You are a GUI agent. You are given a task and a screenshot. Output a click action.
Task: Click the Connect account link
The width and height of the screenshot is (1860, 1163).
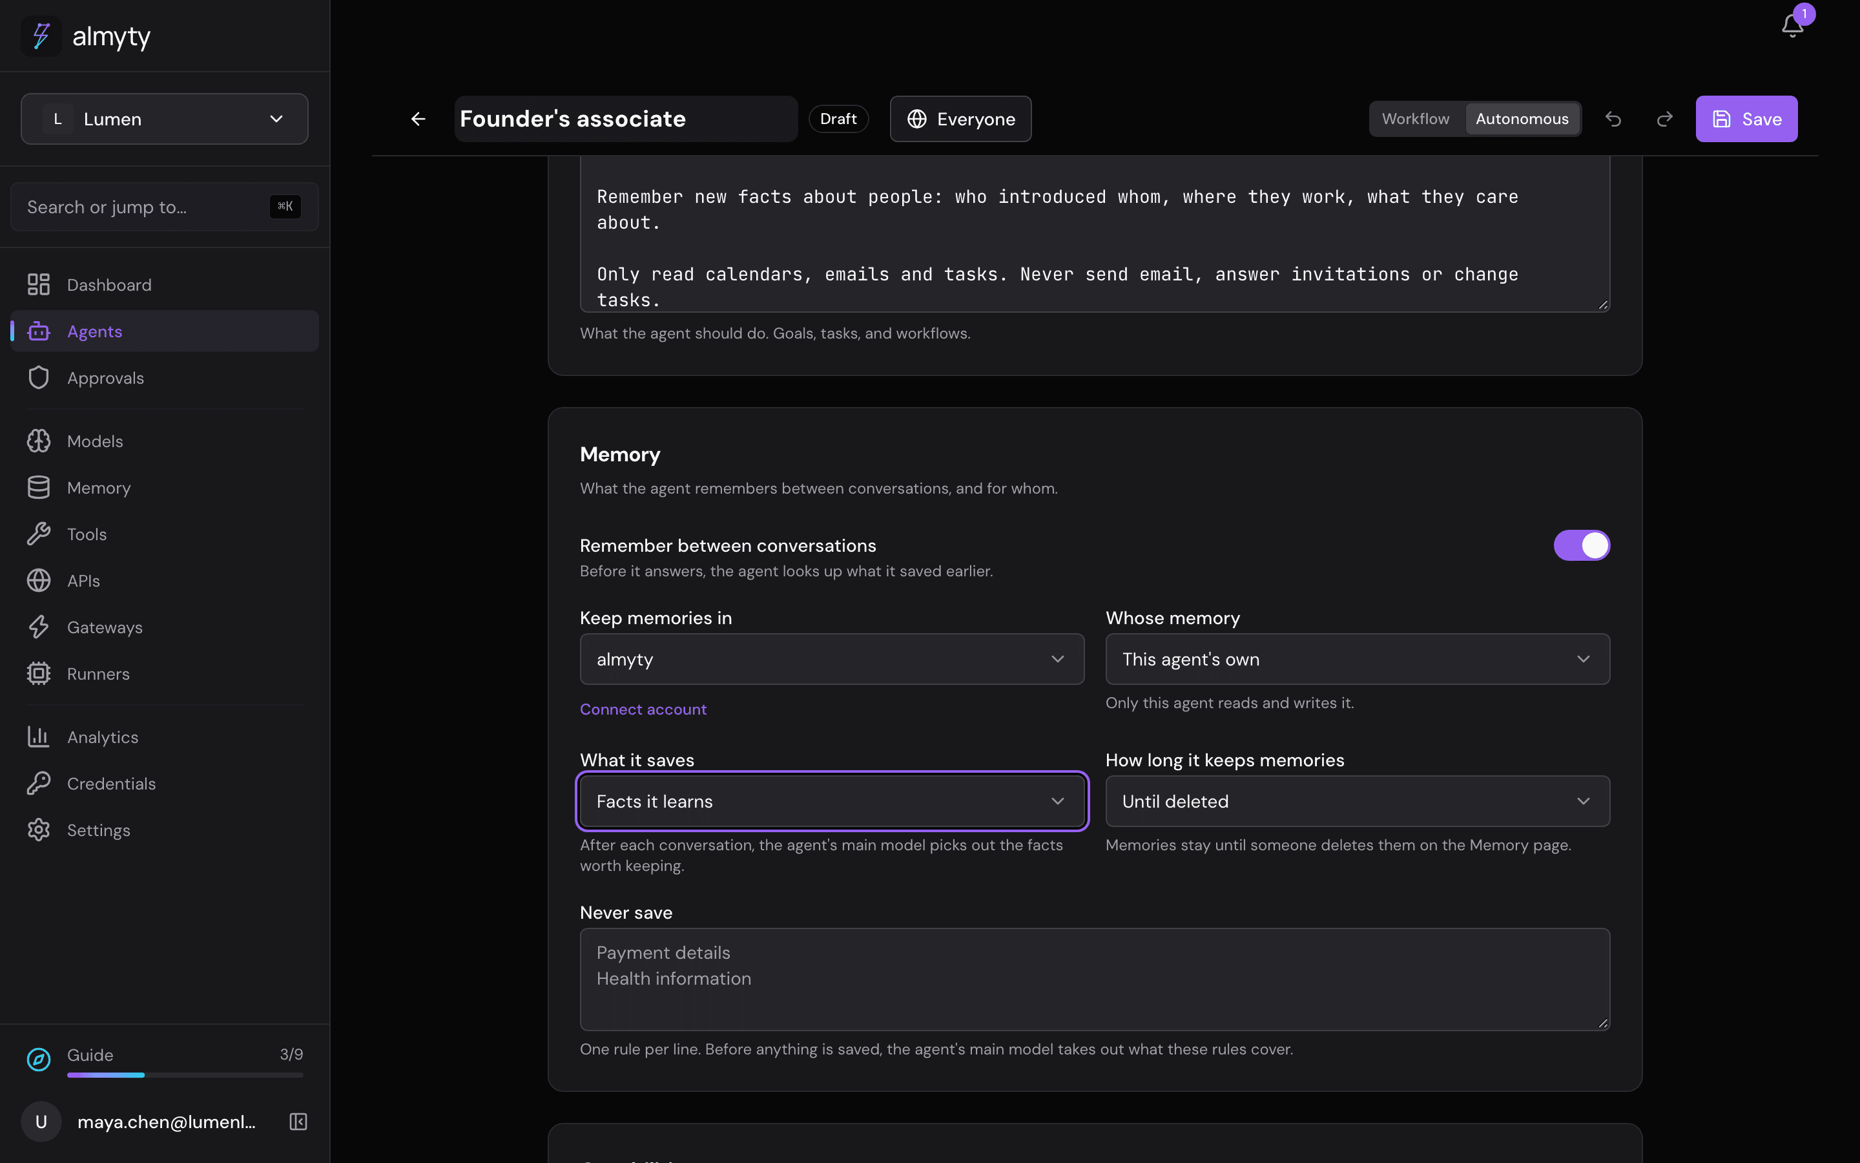pos(643,709)
